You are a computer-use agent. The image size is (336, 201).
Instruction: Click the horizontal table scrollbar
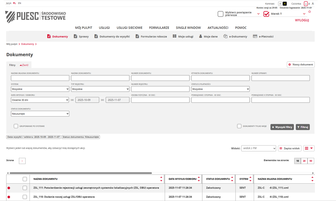pyautogui.click(x=81, y=173)
